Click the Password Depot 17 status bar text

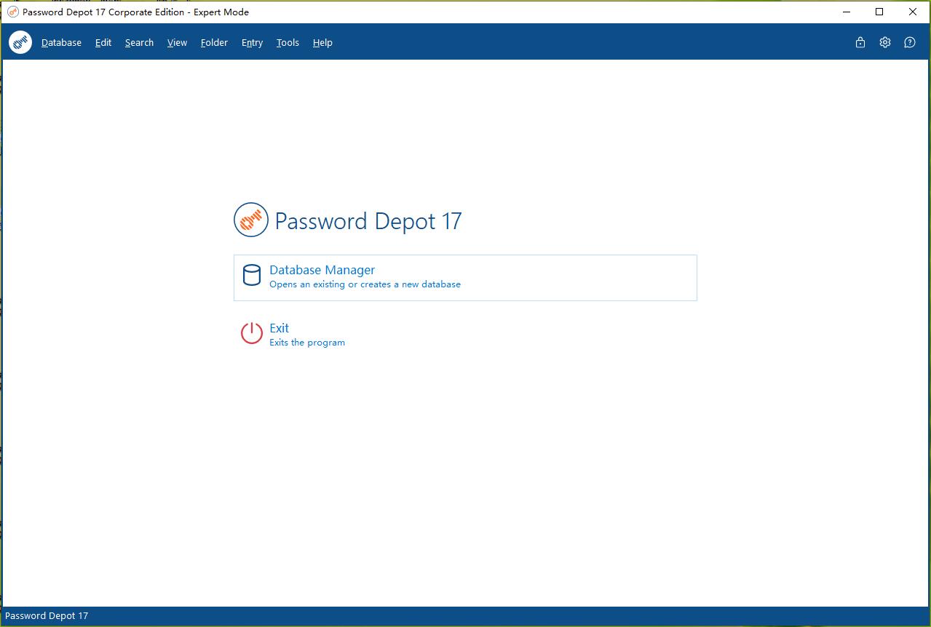[47, 616]
